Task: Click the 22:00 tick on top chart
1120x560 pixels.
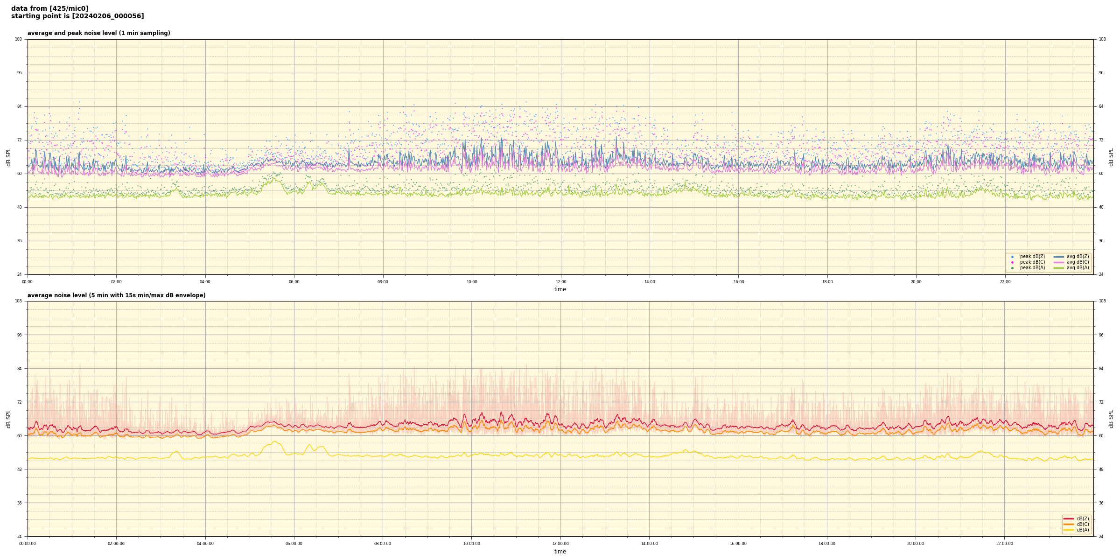Action: point(1005,282)
